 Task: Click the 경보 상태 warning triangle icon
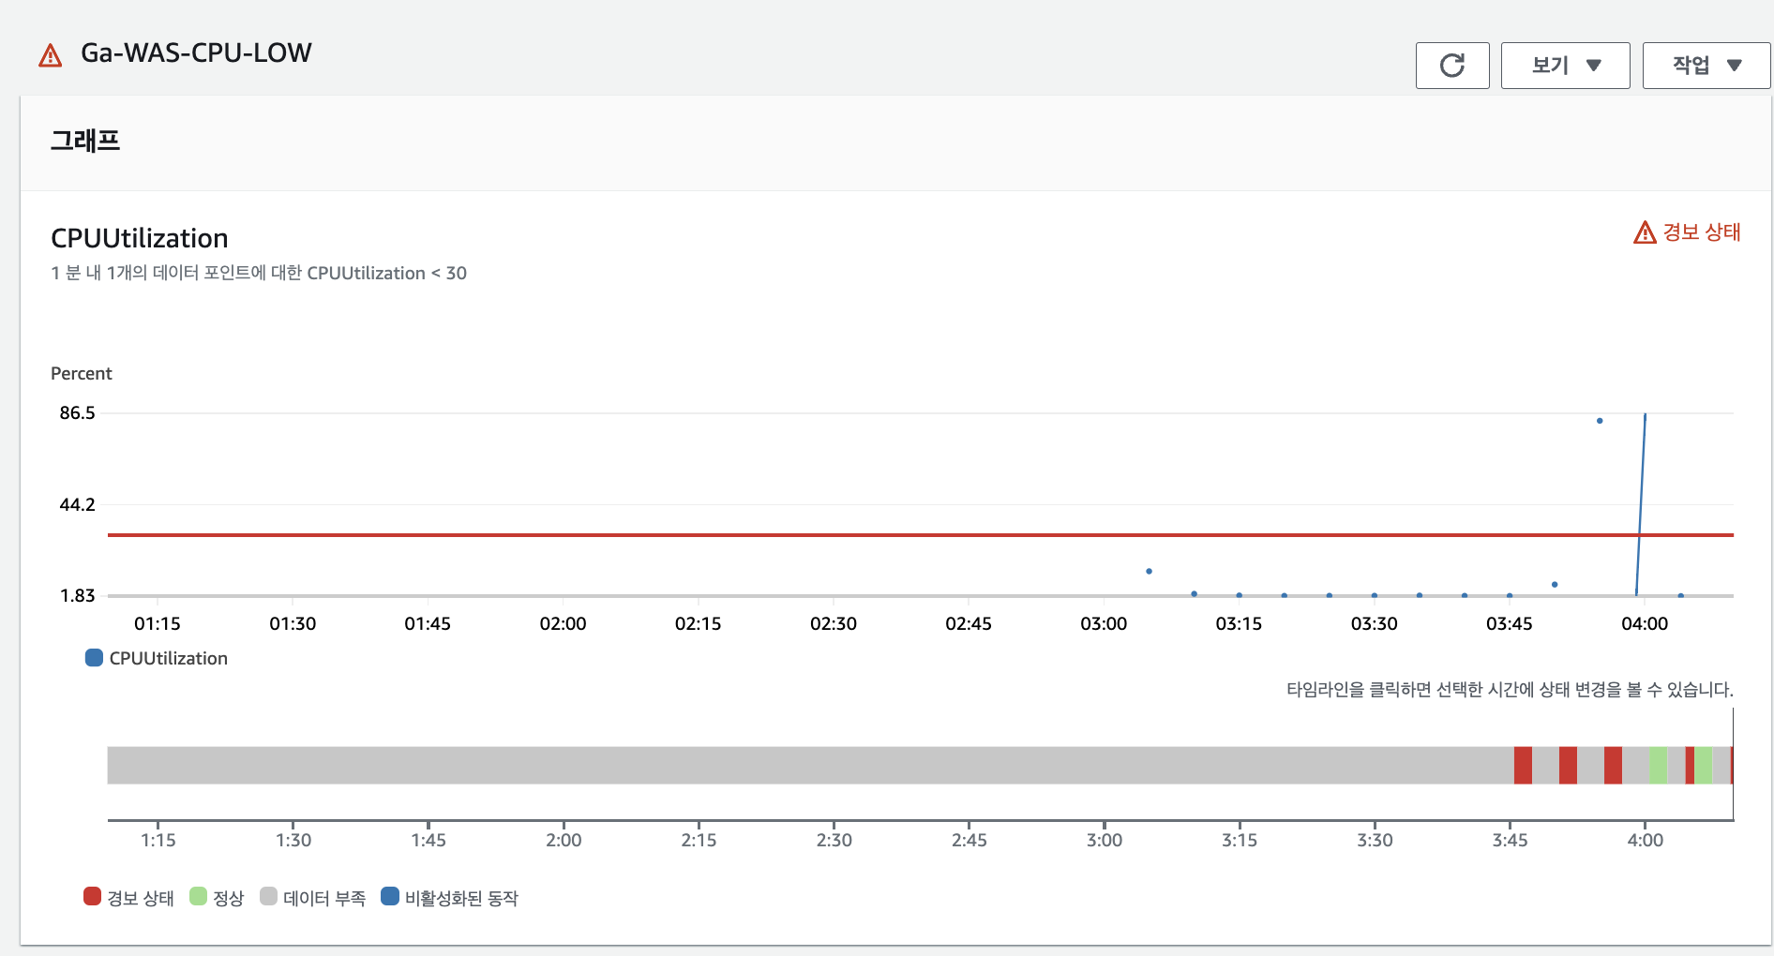[x=1645, y=232]
